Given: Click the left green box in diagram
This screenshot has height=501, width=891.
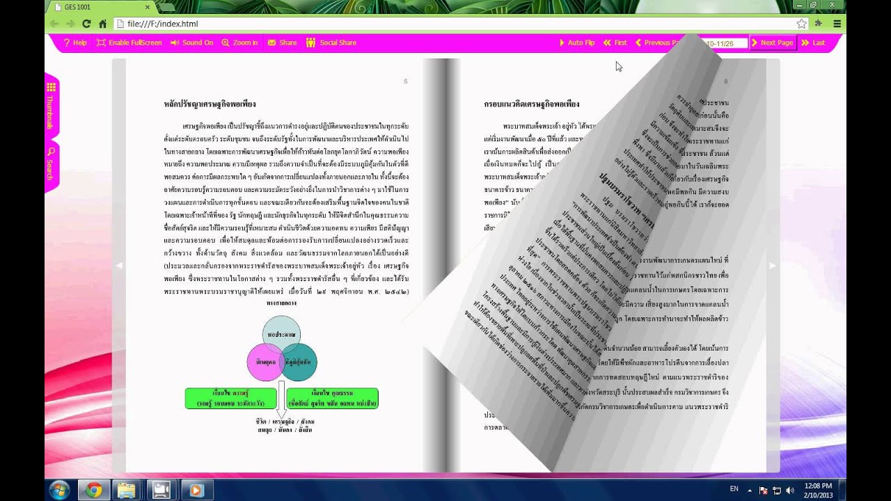Looking at the screenshot, I should point(230,399).
